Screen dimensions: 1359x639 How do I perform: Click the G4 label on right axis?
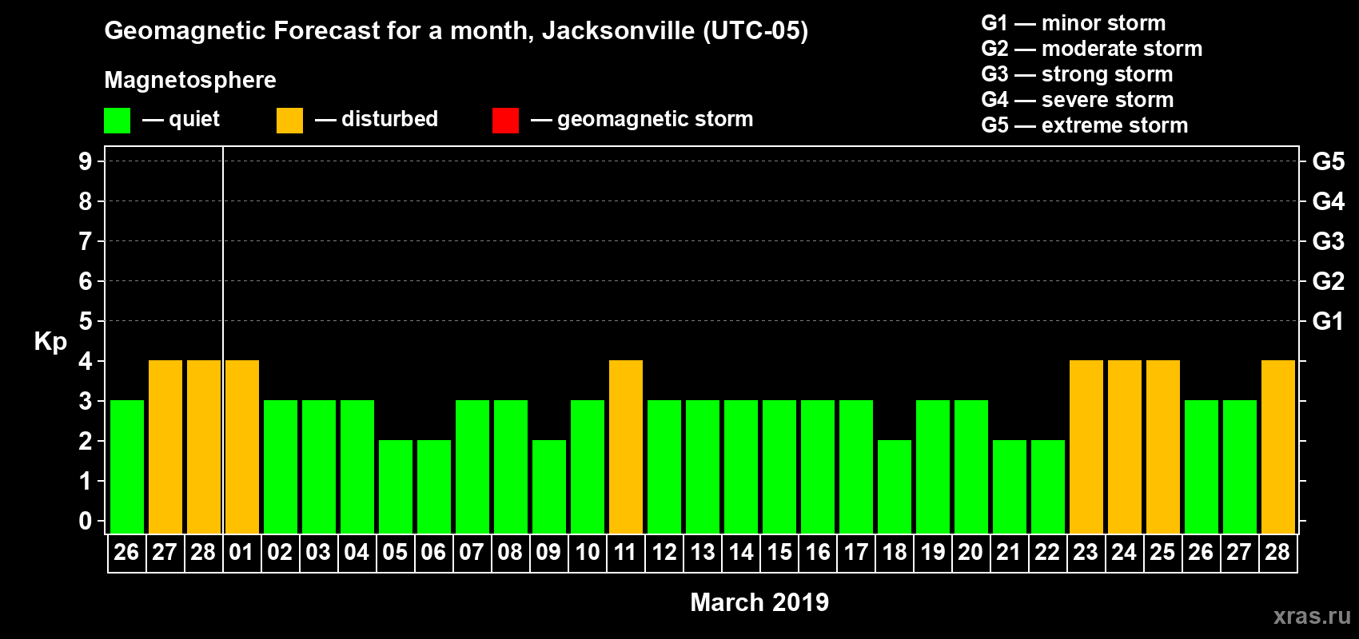tap(1328, 201)
